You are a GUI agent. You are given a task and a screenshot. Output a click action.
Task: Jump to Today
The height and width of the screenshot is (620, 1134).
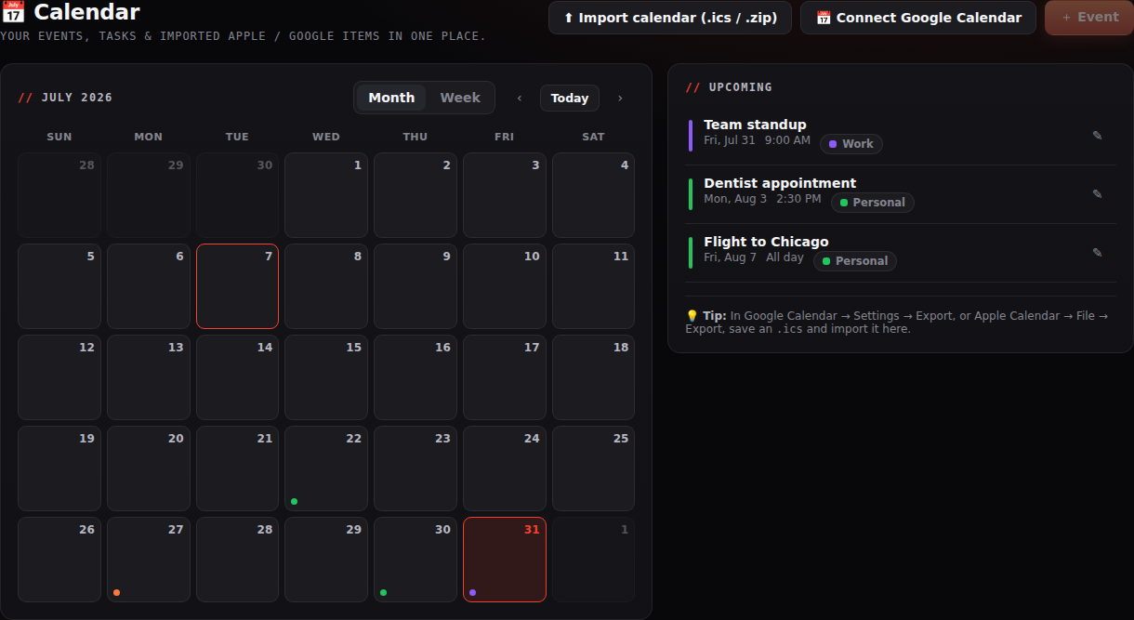[x=570, y=99]
